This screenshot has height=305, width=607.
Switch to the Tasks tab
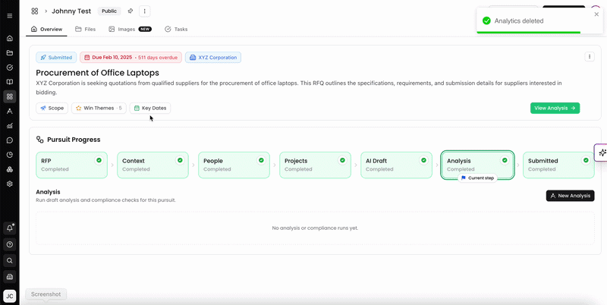pyautogui.click(x=176, y=29)
